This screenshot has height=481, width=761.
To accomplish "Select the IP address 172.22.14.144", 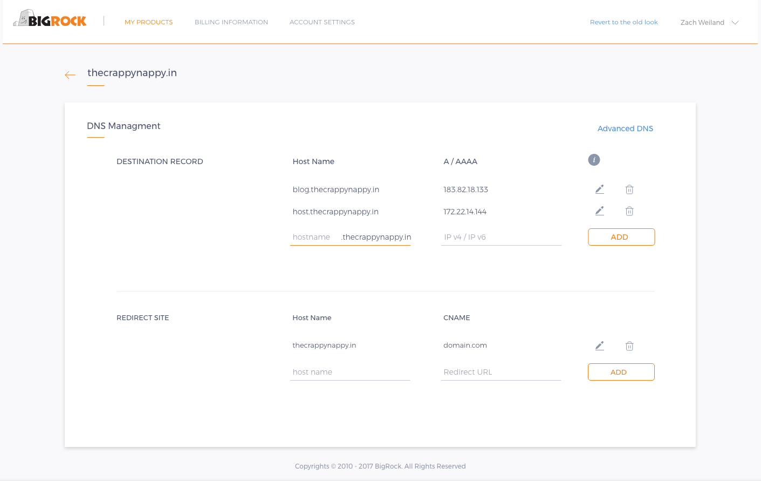I will pos(465,212).
